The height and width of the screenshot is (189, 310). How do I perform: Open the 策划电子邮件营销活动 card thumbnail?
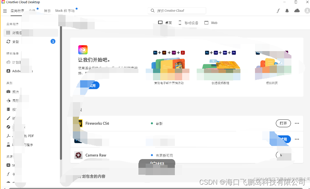tap(168, 69)
